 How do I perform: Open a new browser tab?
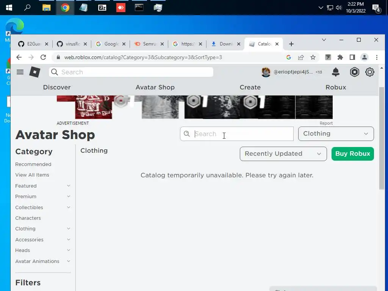291,44
